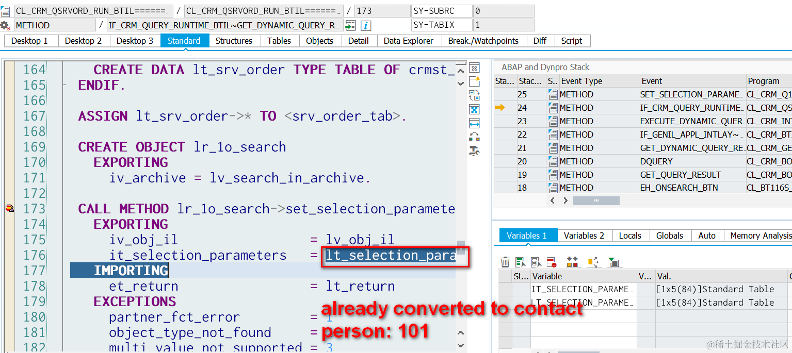This screenshot has width=792, height=353.
Task: Click the stack table scroll-left arrow
Action: [x=553, y=200]
